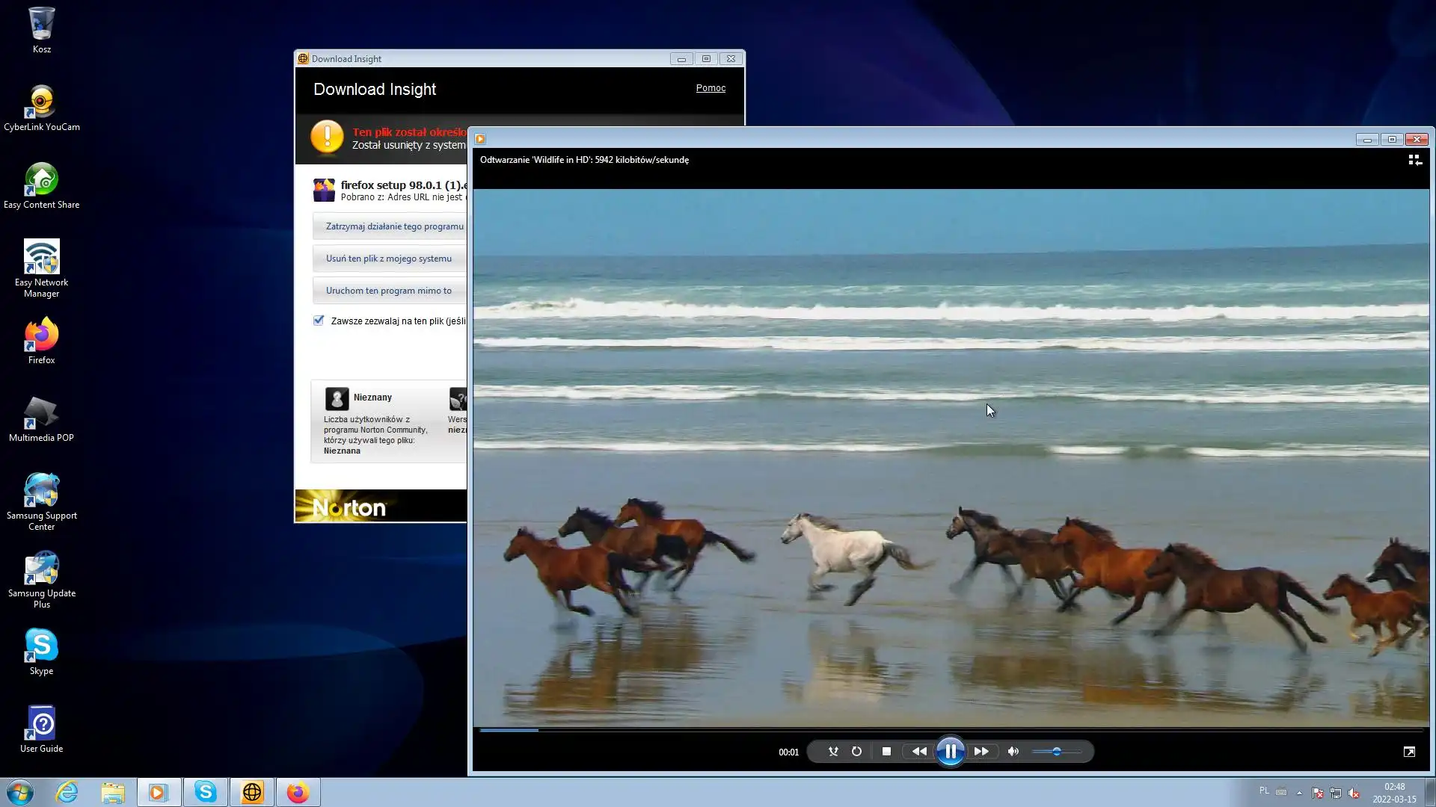Click the fast forward next button

pyautogui.click(x=981, y=752)
